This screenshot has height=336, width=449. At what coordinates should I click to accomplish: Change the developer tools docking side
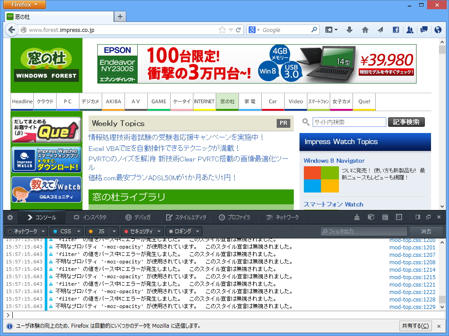coord(417,217)
